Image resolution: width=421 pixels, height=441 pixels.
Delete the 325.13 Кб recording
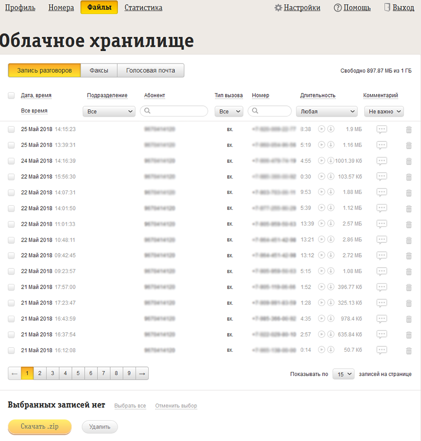pyautogui.click(x=409, y=303)
